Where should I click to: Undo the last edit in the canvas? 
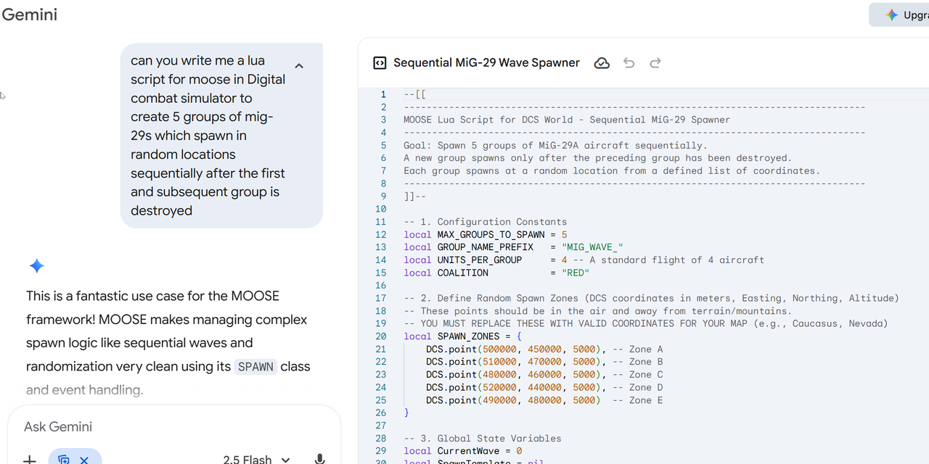click(x=629, y=63)
